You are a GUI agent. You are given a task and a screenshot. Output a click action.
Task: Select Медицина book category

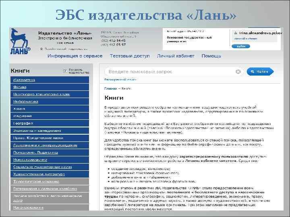[x=50, y=116]
